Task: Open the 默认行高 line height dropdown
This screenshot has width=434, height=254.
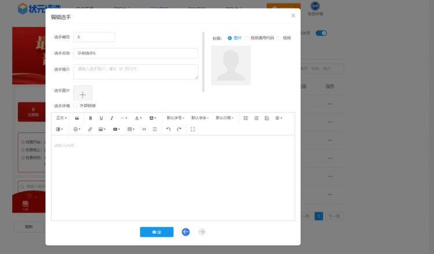Action: click(225, 118)
